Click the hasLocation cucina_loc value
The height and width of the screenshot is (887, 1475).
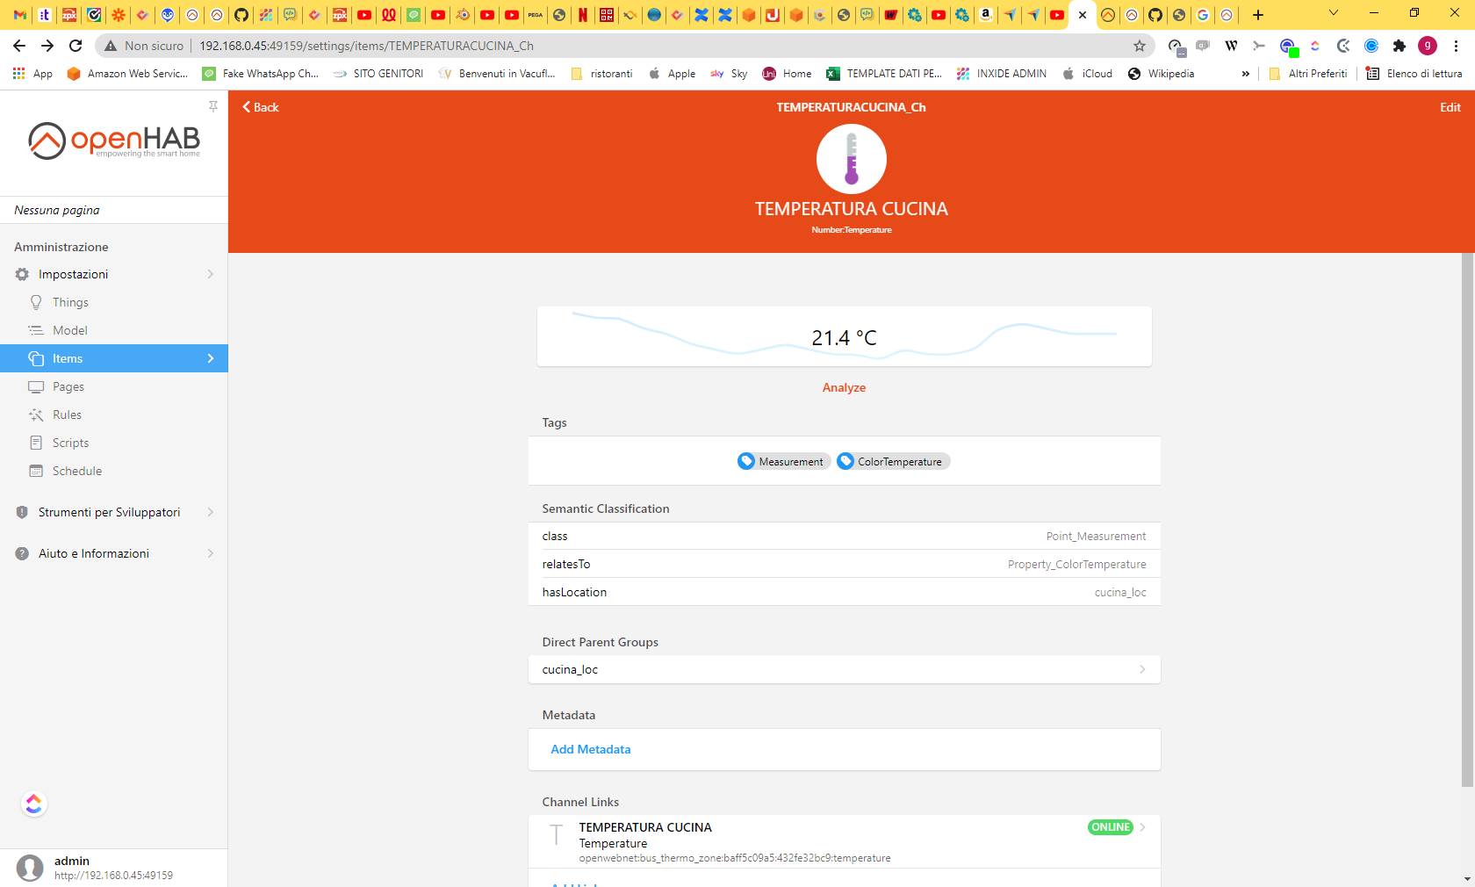coord(1120,592)
